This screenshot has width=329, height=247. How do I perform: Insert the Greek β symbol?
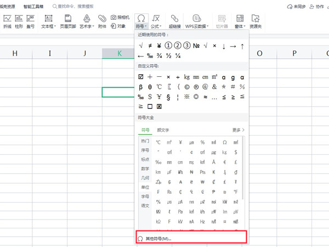140,87
